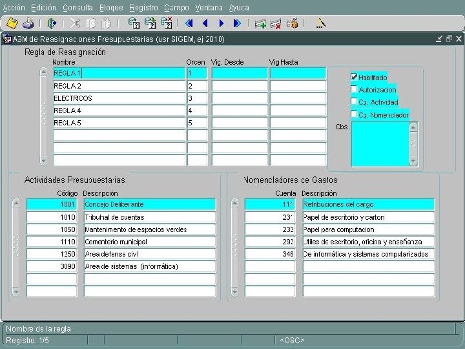Click the Copy toolbar icon

[x=91, y=23]
